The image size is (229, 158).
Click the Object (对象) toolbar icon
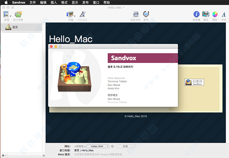[70, 14]
